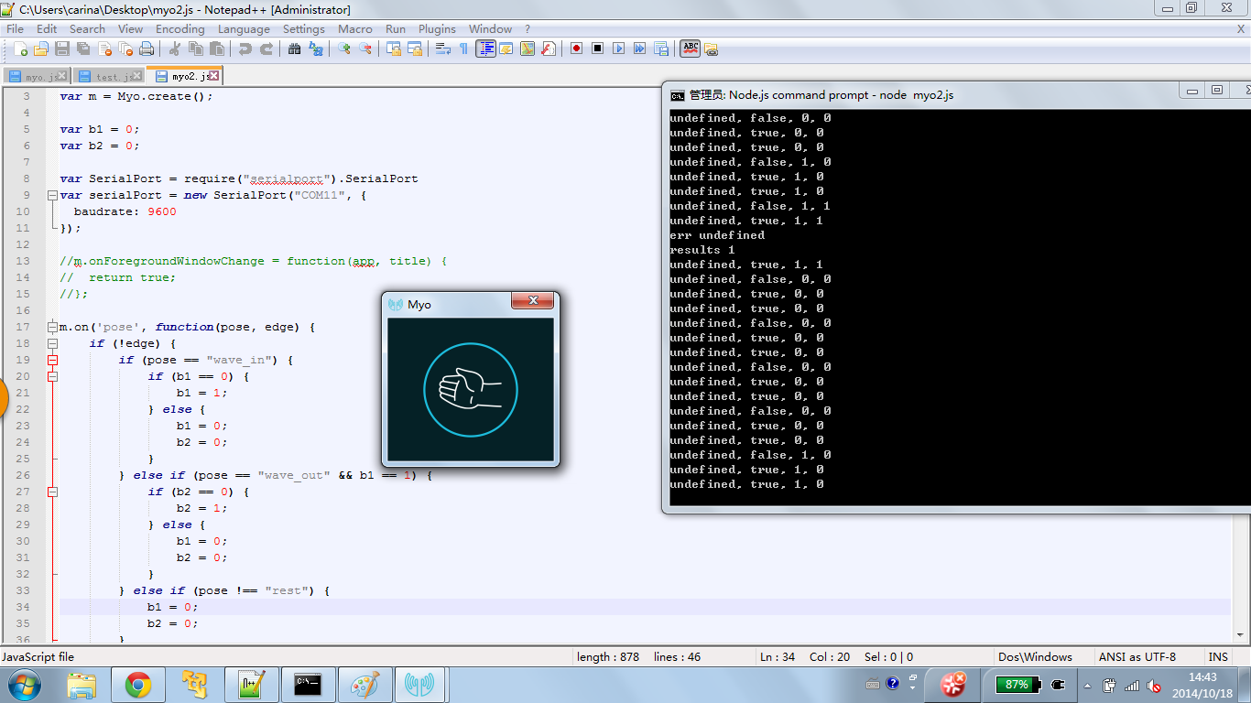Click the Zoom In toolbar icon
The image size is (1251, 703).
coord(344,49)
